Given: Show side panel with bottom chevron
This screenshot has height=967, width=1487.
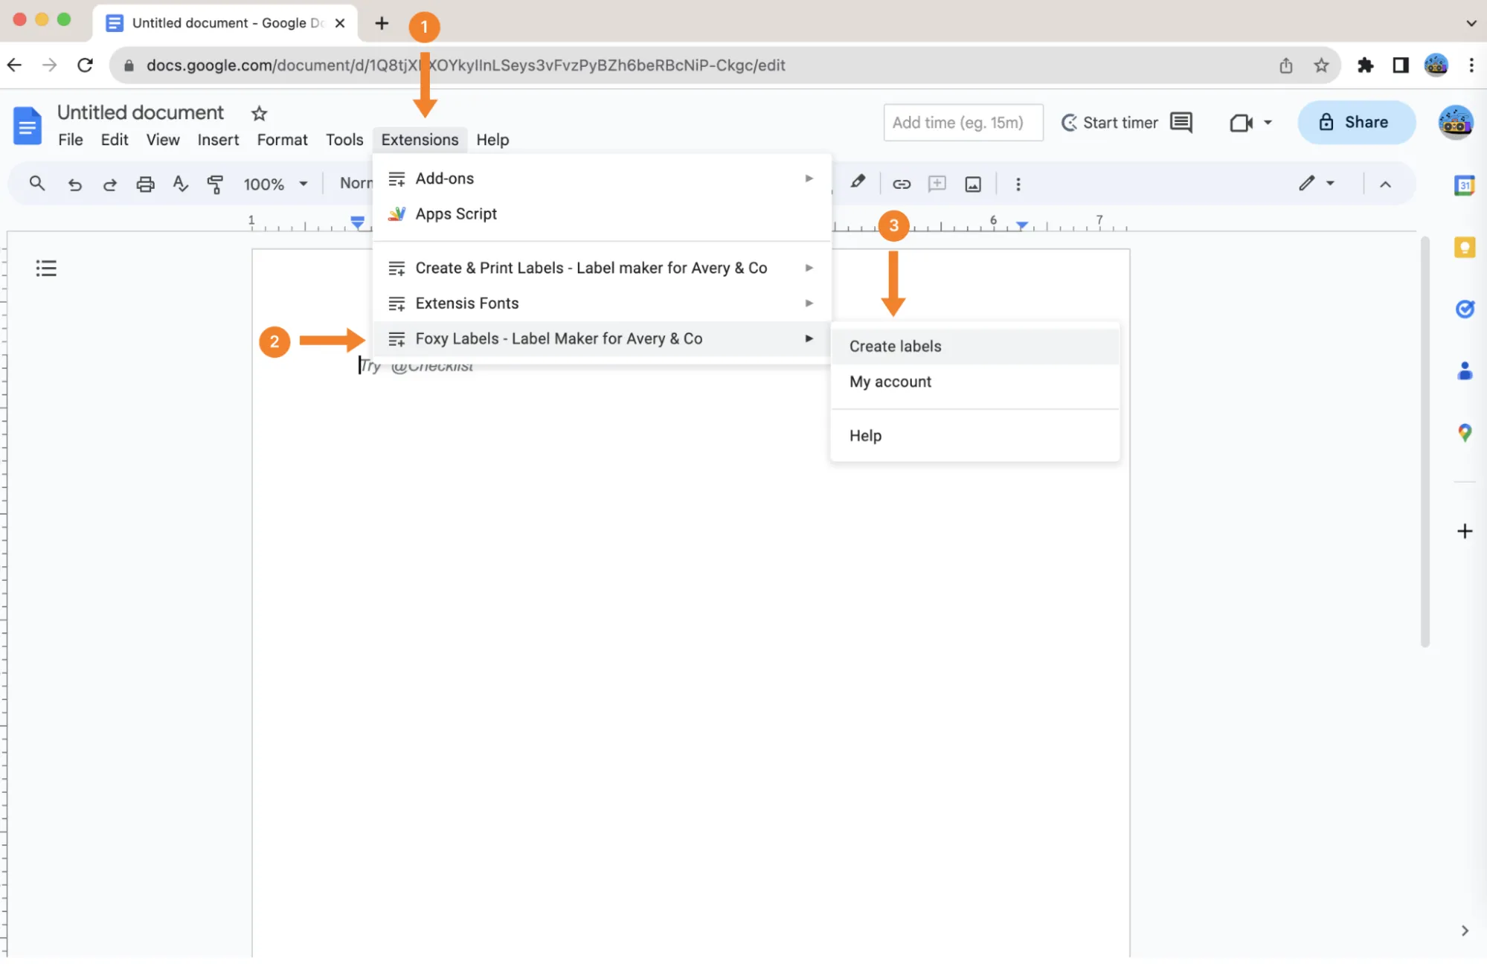Looking at the screenshot, I should [x=1464, y=931].
